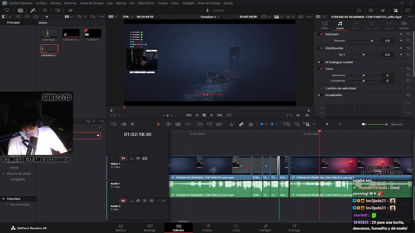Open the Montaje page
The width and height of the screenshot is (415, 233).
[x=149, y=228]
